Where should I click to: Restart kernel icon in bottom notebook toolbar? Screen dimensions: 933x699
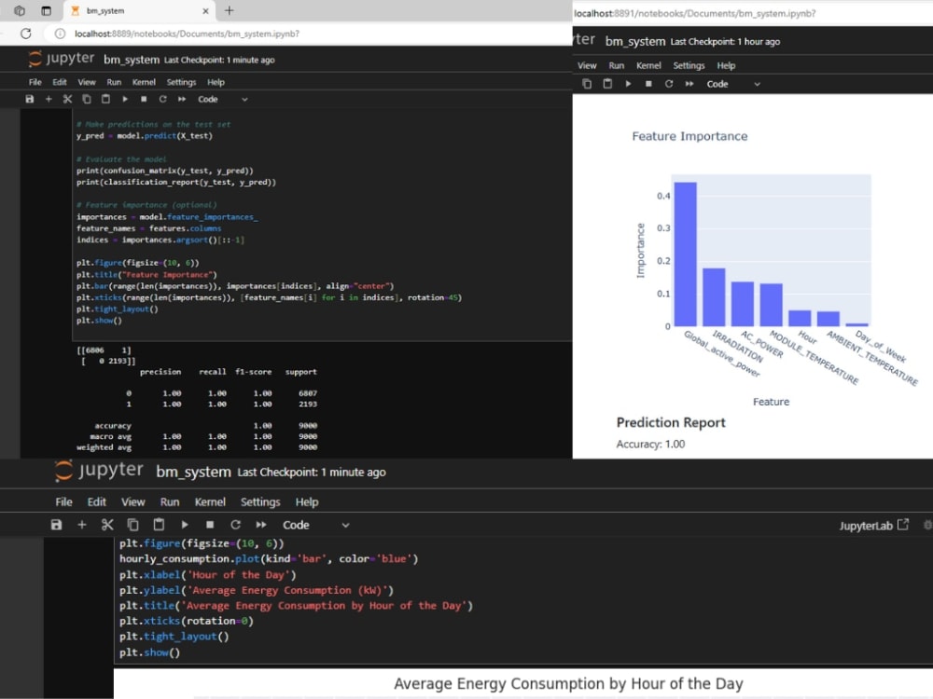pos(236,525)
